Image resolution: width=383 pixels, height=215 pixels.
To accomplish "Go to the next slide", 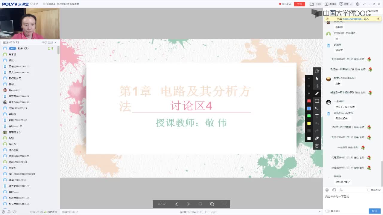I will point(188,204).
